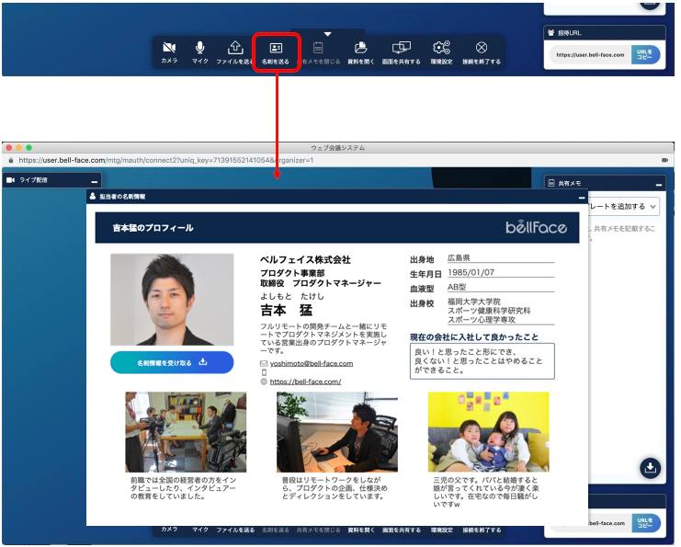The image size is (681, 547).
Task: Open environment settings gear icon
Action: (441, 48)
